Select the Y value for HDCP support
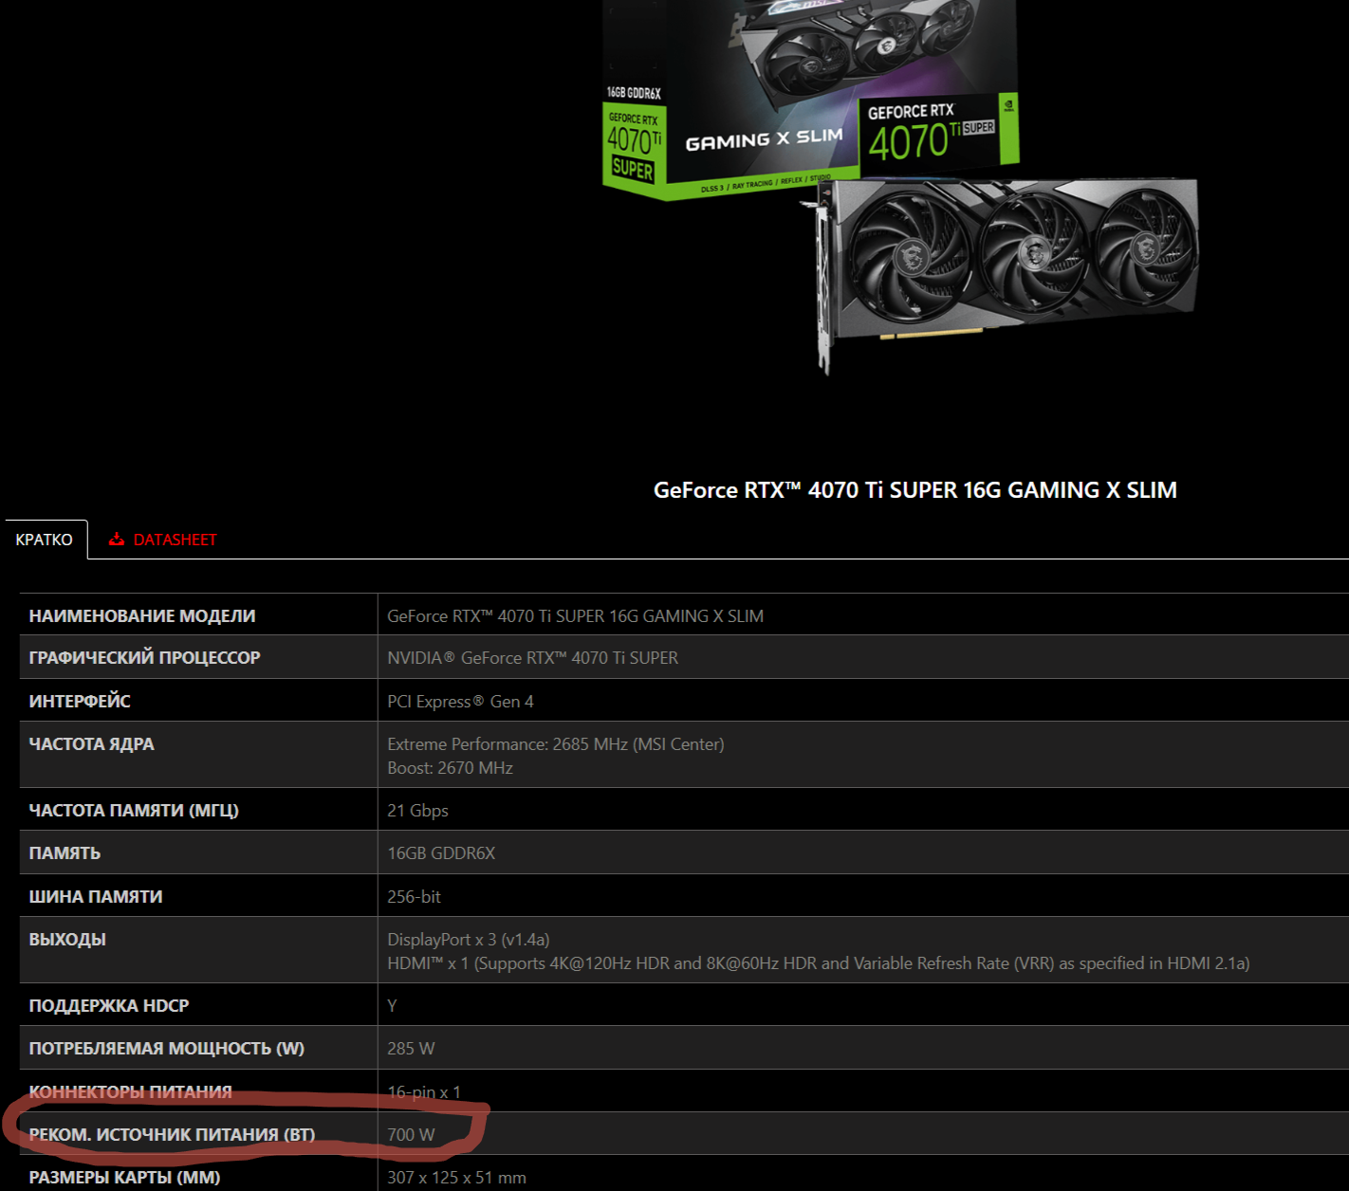The height and width of the screenshot is (1191, 1349). (392, 1006)
